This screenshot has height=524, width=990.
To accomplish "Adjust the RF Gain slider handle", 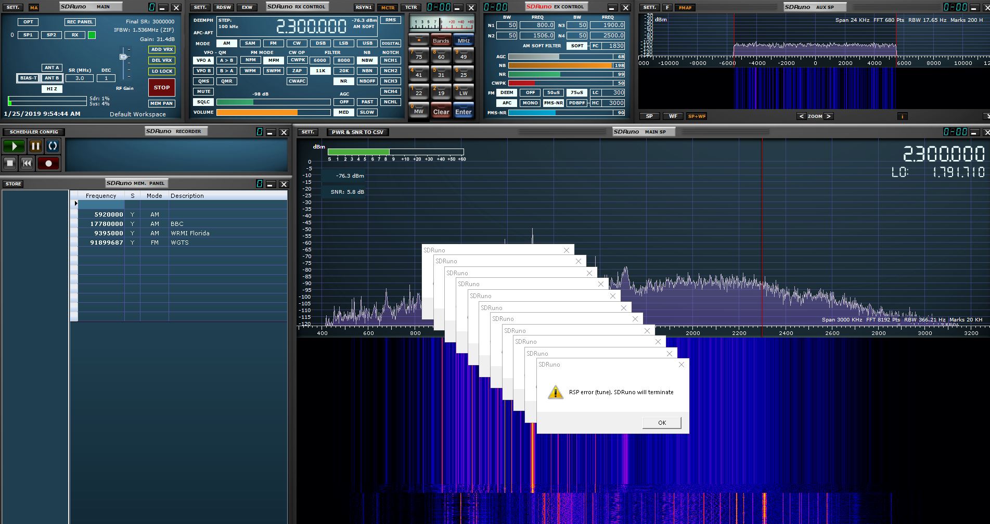I will [124, 57].
